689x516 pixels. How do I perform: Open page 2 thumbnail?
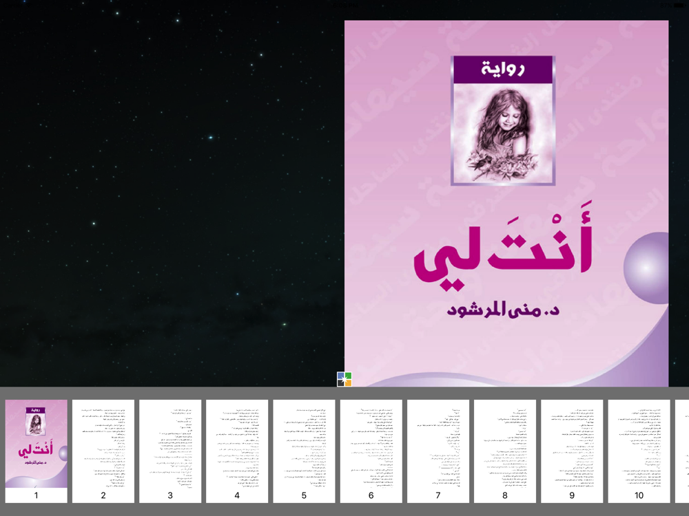[103, 451]
